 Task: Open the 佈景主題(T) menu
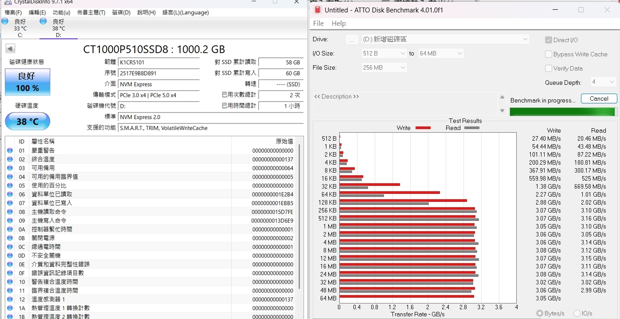91,12
